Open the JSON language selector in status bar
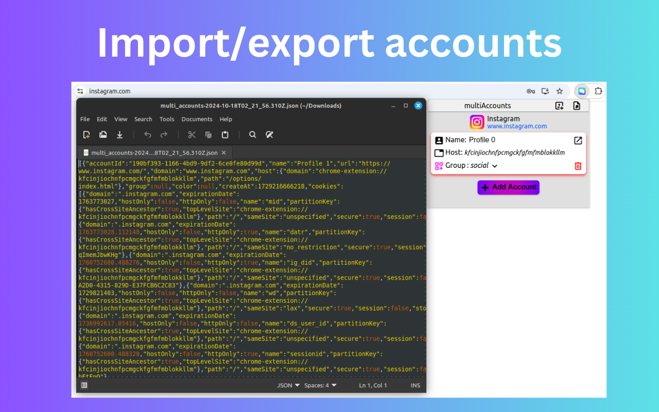659x412 pixels. point(288,385)
